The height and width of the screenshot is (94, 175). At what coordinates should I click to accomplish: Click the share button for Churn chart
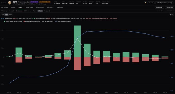(x=171, y=15)
